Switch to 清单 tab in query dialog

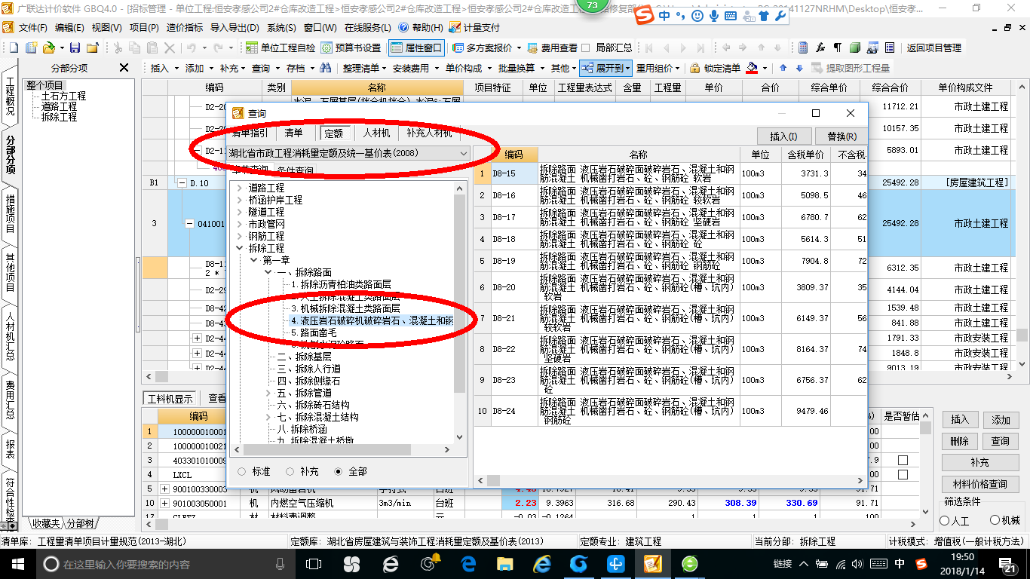(x=294, y=133)
